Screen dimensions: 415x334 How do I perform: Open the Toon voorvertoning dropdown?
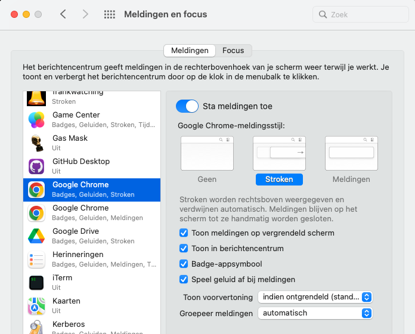click(315, 297)
